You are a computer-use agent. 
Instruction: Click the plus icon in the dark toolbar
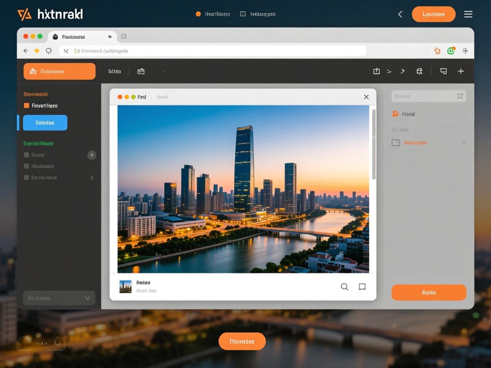point(461,71)
